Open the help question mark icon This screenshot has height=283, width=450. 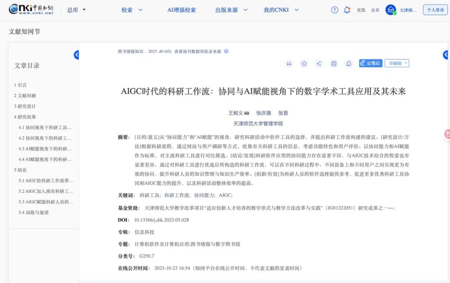(x=334, y=10)
